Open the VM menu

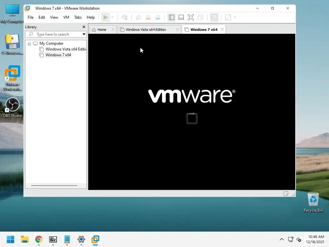coord(66,17)
